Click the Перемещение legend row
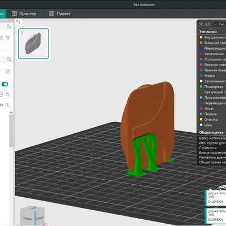 click(x=212, y=103)
